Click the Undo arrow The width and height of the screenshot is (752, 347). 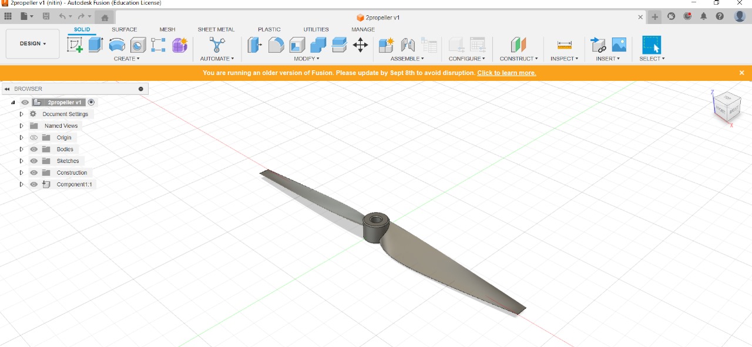pos(62,16)
